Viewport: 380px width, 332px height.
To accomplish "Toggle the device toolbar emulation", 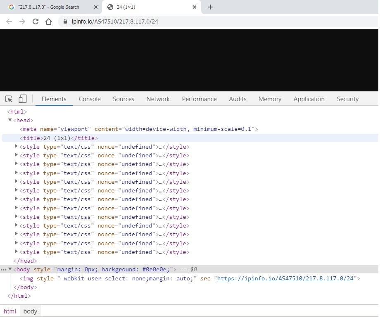I will coord(23,99).
